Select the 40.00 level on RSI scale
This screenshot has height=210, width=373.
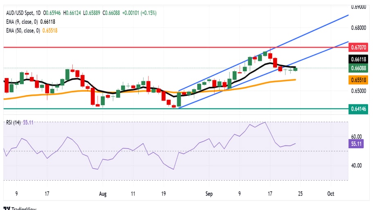[357, 165]
